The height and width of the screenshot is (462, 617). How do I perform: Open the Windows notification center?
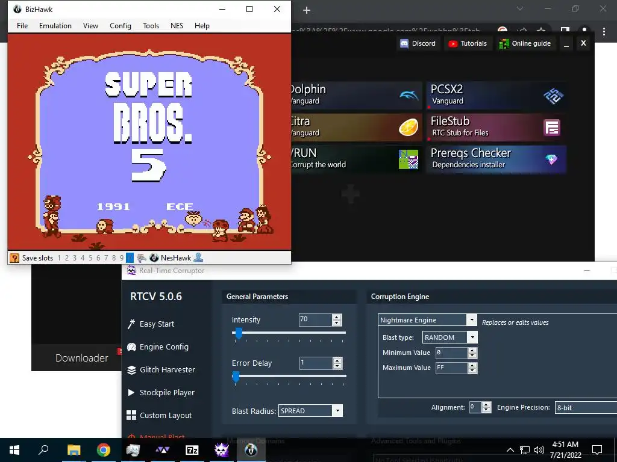pyautogui.click(x=597, y=450)
